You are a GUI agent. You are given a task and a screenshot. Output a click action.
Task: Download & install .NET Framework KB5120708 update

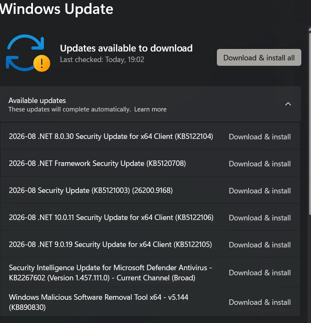[x=260, y=163]
